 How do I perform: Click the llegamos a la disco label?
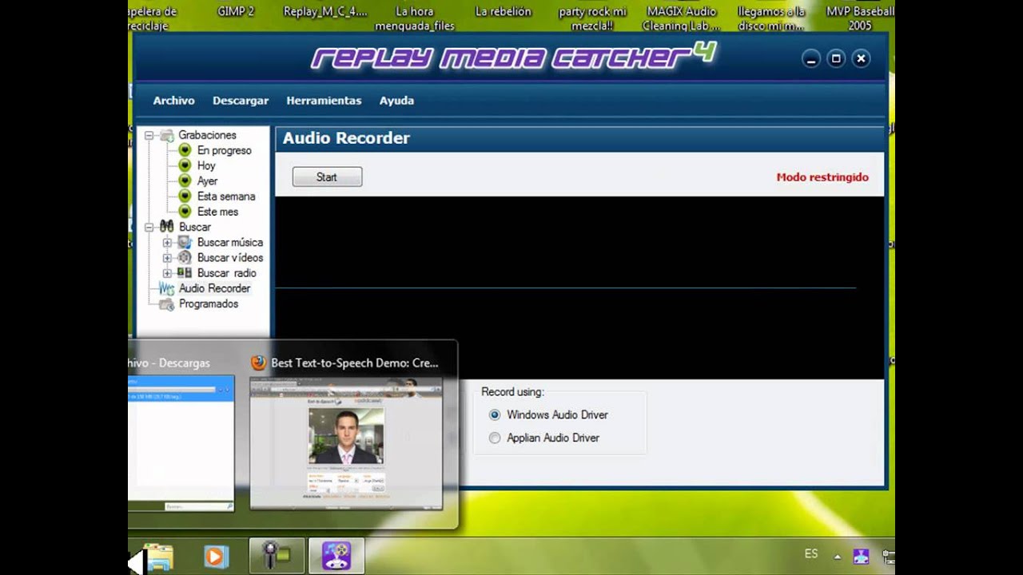coord(770,18)
